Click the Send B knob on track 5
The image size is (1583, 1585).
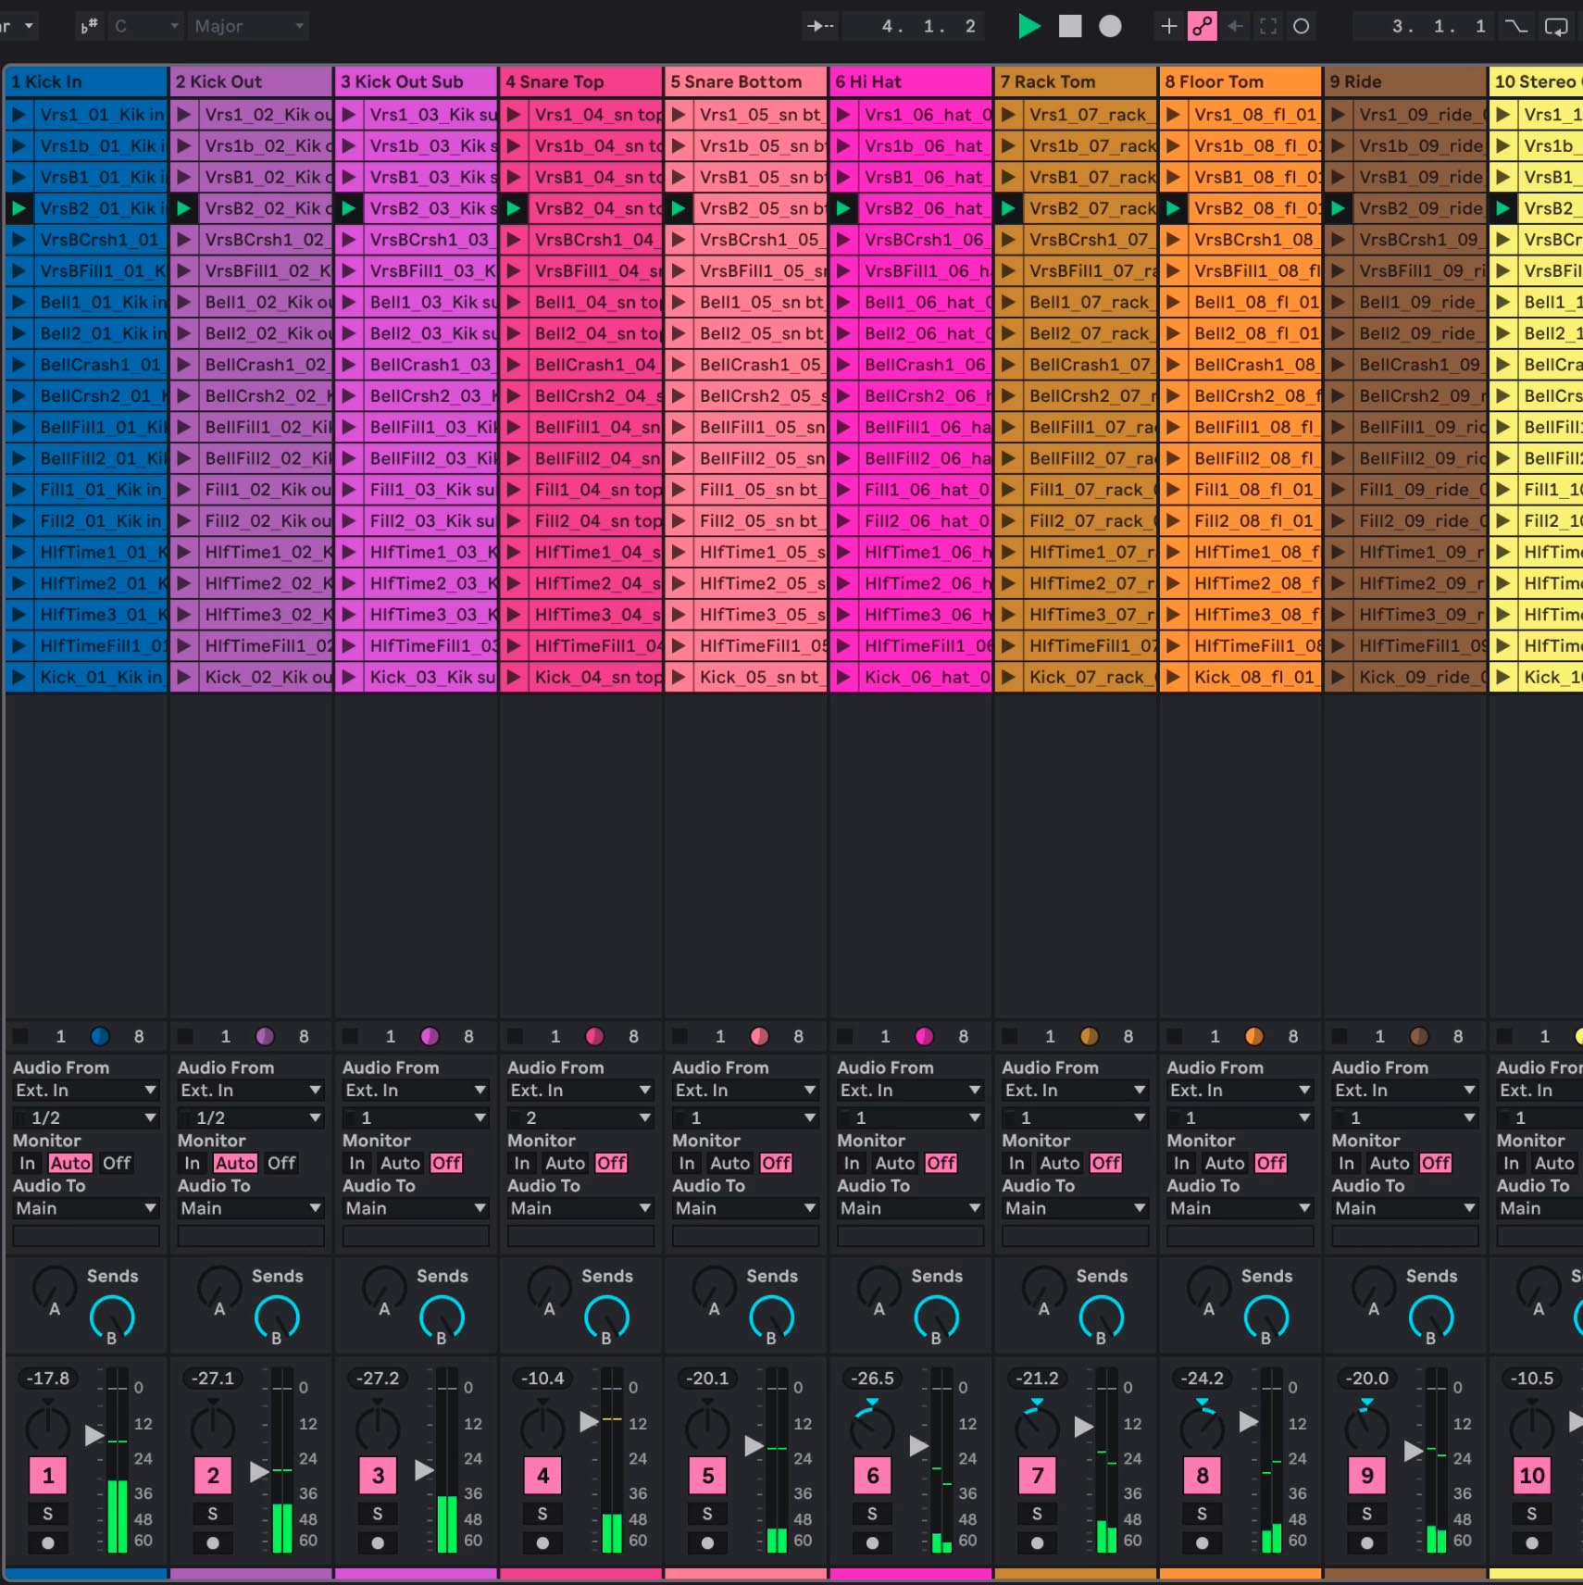point(771,1318)
